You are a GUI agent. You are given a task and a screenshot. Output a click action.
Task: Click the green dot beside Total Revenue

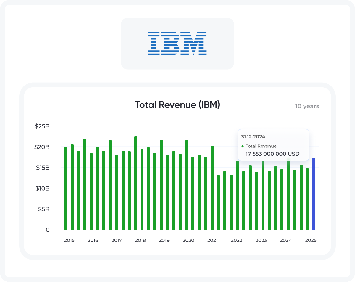tap(243, 146)
